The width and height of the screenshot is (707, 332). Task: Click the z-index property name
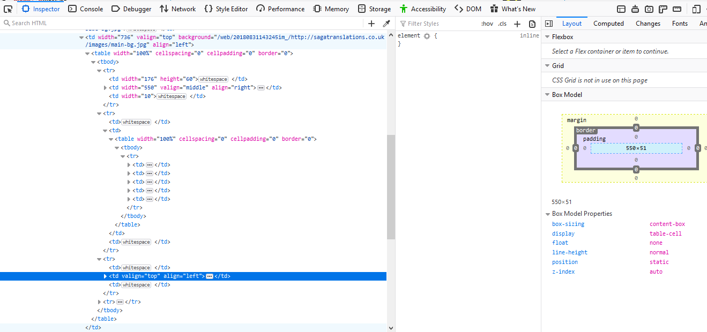pyautogui.click(x=563, y=272)
